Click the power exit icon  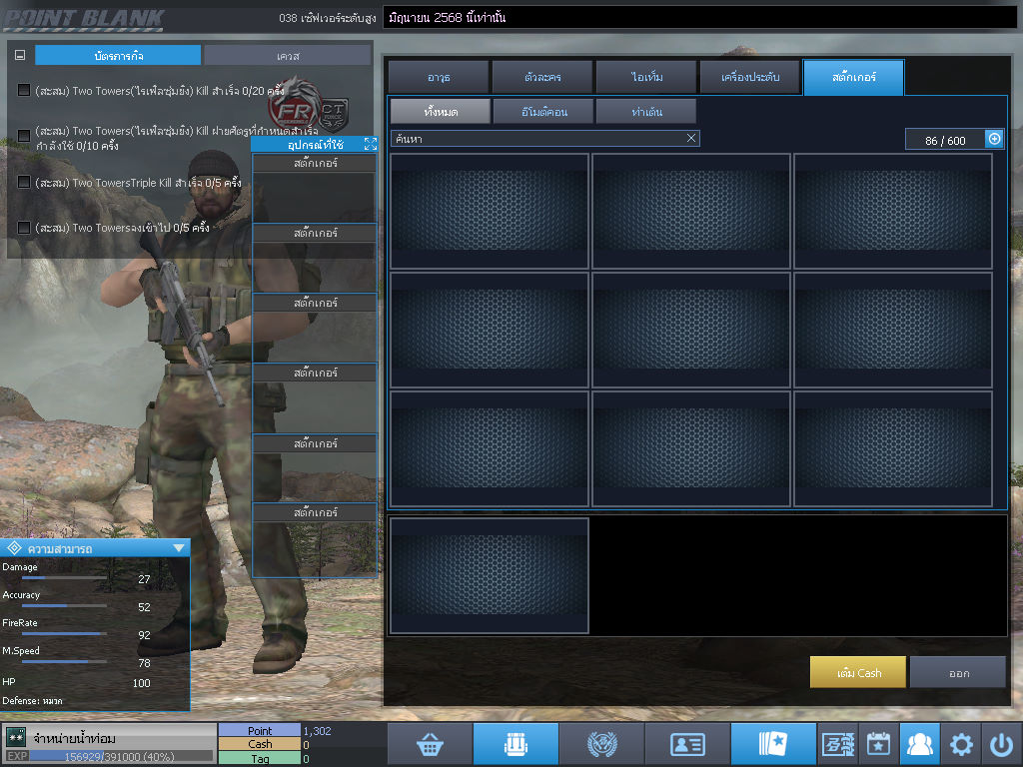[x=1002, y=743]
